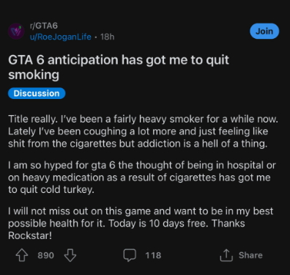Open u/RoeJoganLife's profile
The width and height of the screenshot is (290, 275).
coord(61,37)
